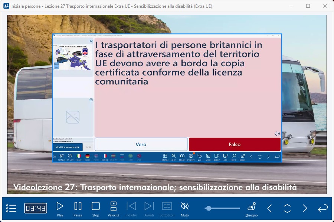This screenshot has height=222, width=334.
Task: Answer Falso to the quiz question
Action: tap(235, 144)
